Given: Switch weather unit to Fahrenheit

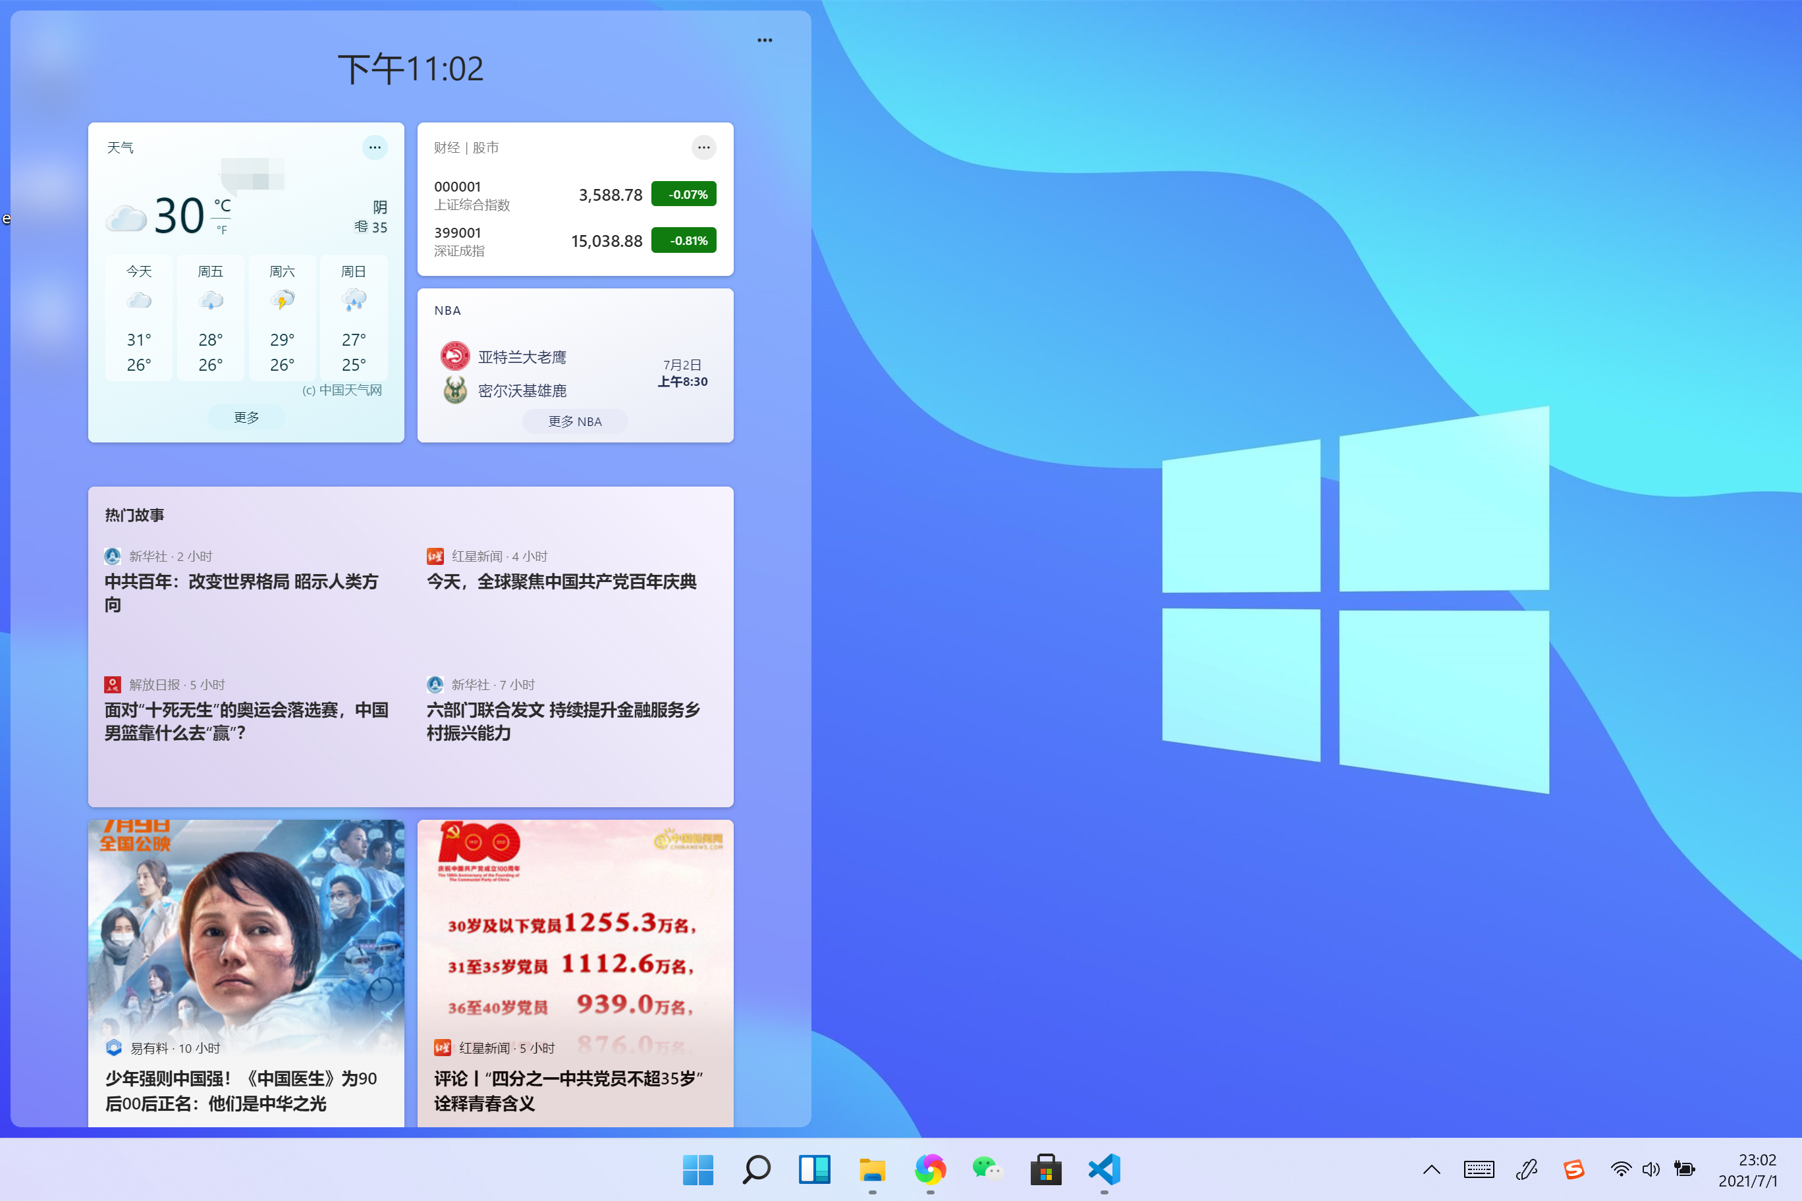Looking at the screenshot, I should click(221, 230).
